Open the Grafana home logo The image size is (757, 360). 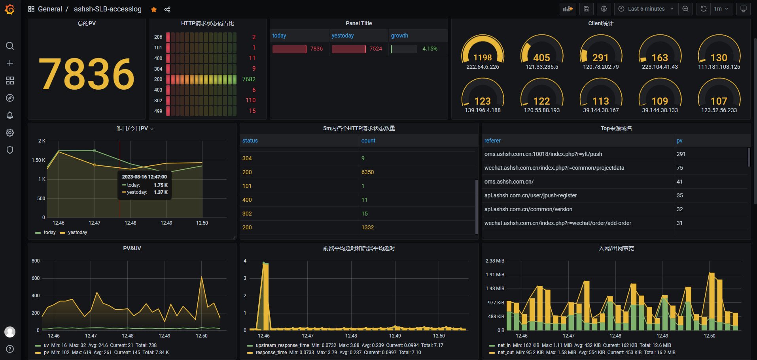point(10,9)
